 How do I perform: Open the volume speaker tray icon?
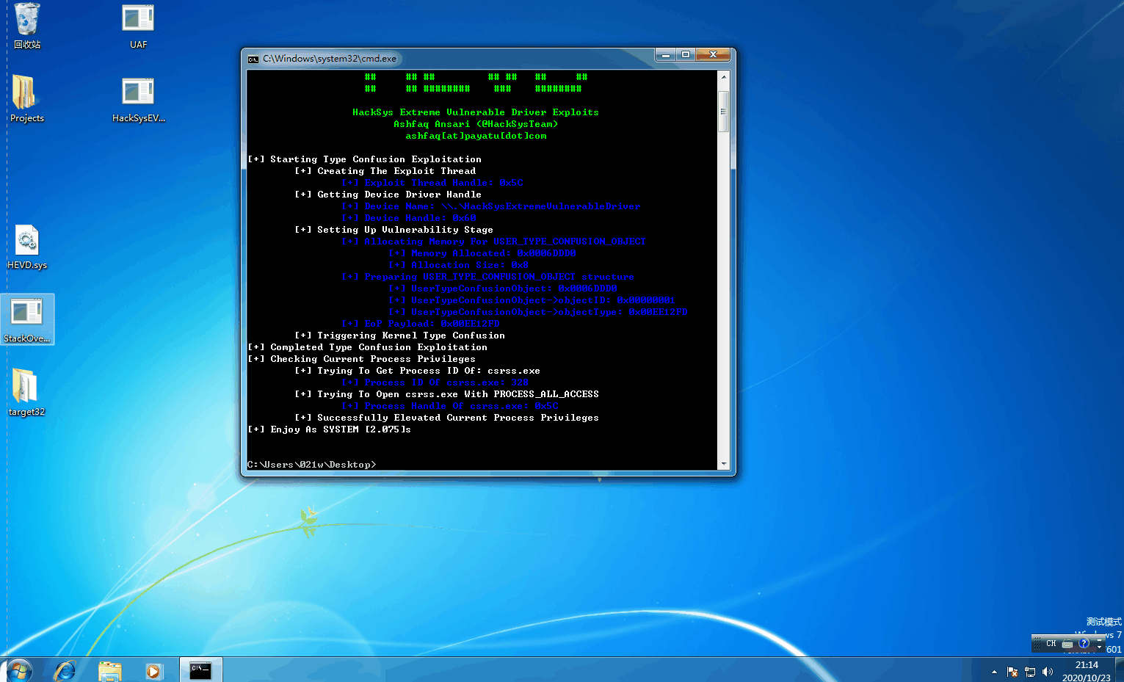tap(1048, 672)
